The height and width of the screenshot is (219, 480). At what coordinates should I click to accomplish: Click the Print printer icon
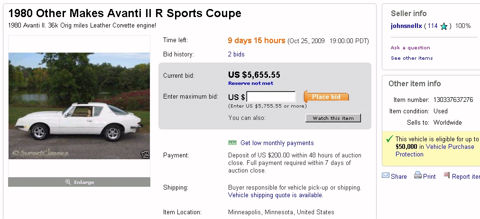point(417,175)
